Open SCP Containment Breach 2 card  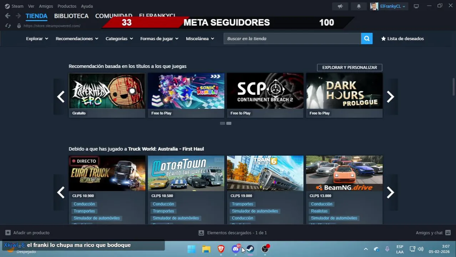click(265, 95)
